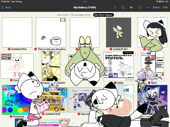Screen dimensions: 170x127
Task: Open the Cat artwork thumbnail
Action: coord(17,66)
